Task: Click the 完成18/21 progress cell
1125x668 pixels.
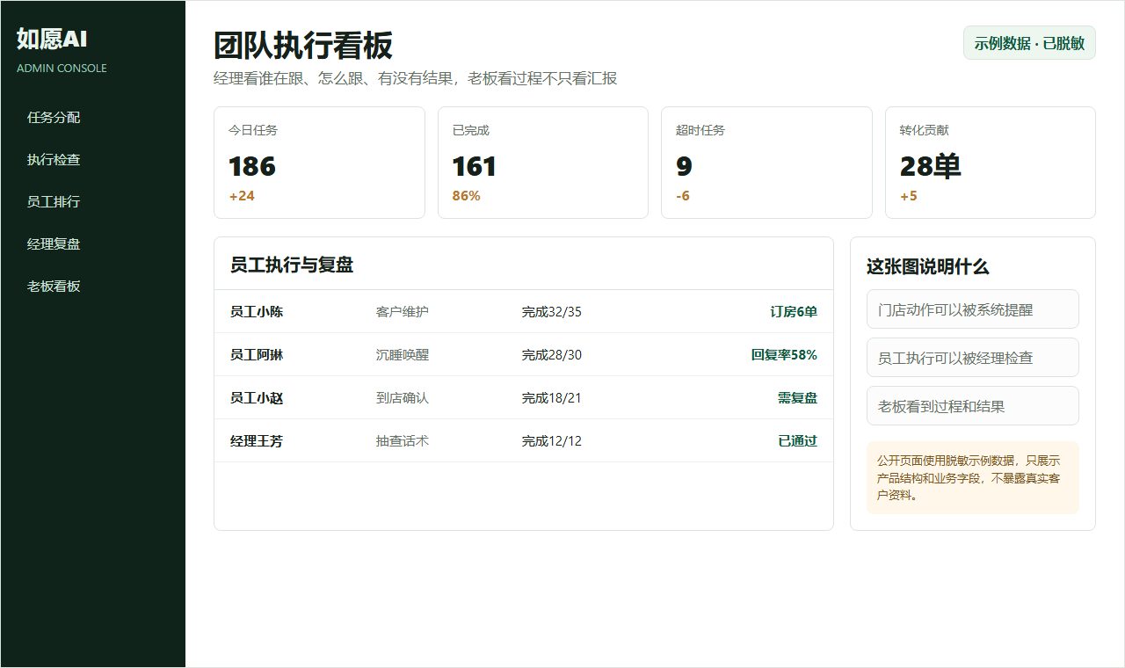Action: point(552,398)
